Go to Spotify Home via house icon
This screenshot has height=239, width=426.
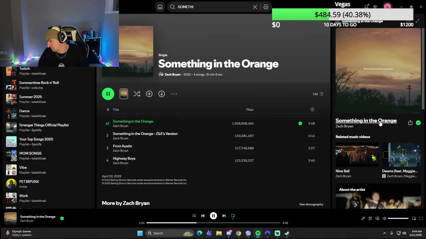point(160,7)
